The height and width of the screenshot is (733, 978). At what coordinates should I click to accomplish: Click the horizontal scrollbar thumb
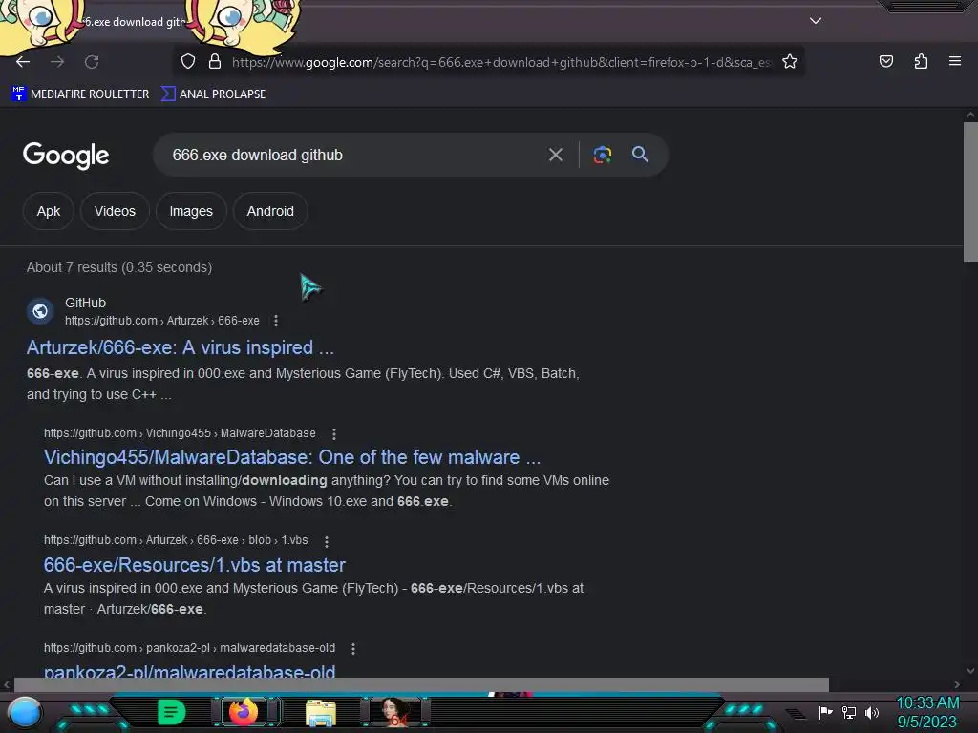[x=421, y=683]
